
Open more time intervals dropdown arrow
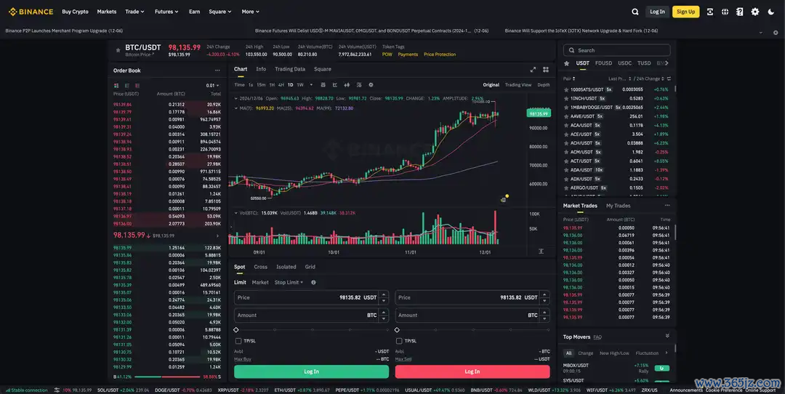tap(311, 84)
